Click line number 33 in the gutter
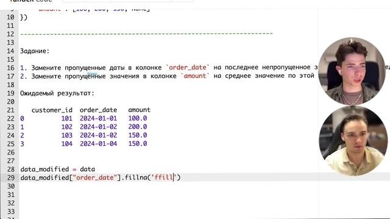390x219 pixels. (x=10, y=212)
